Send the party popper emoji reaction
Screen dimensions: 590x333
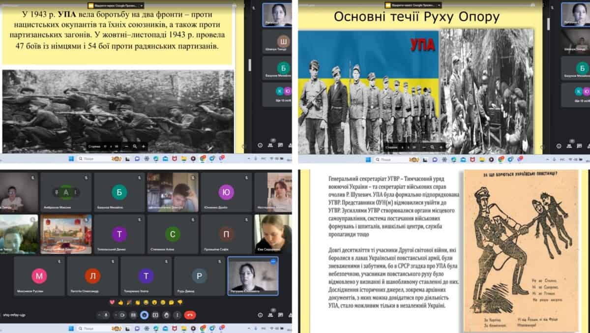pyautogui.click(x=129, y=303)
